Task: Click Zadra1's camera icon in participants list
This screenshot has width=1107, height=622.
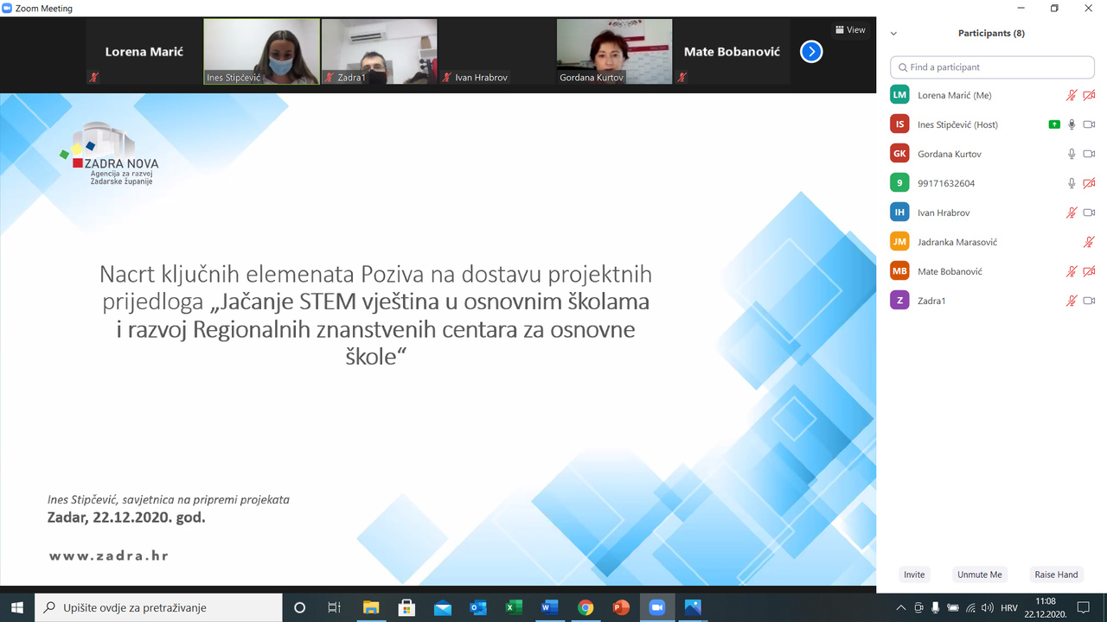Action: [1089, 301]
